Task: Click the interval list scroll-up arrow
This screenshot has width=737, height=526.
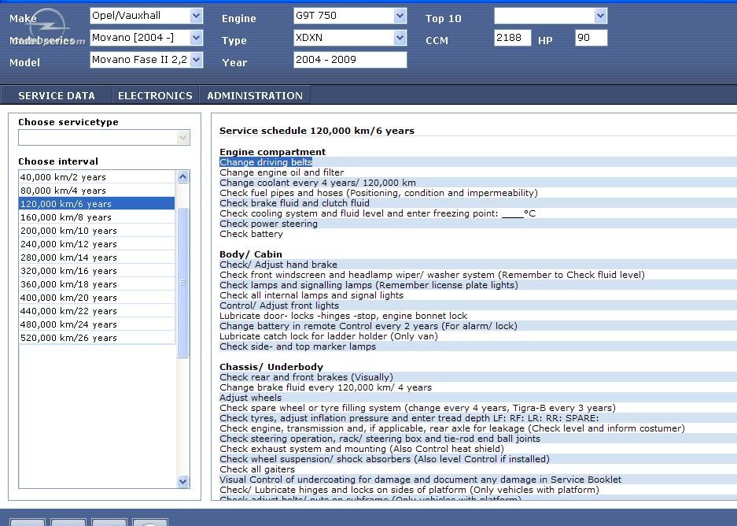Action: coord(182,177)
